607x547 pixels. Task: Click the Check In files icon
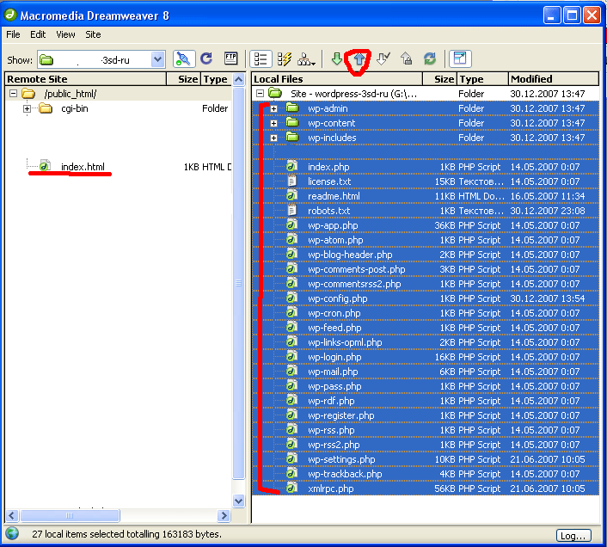pos(407,58)
